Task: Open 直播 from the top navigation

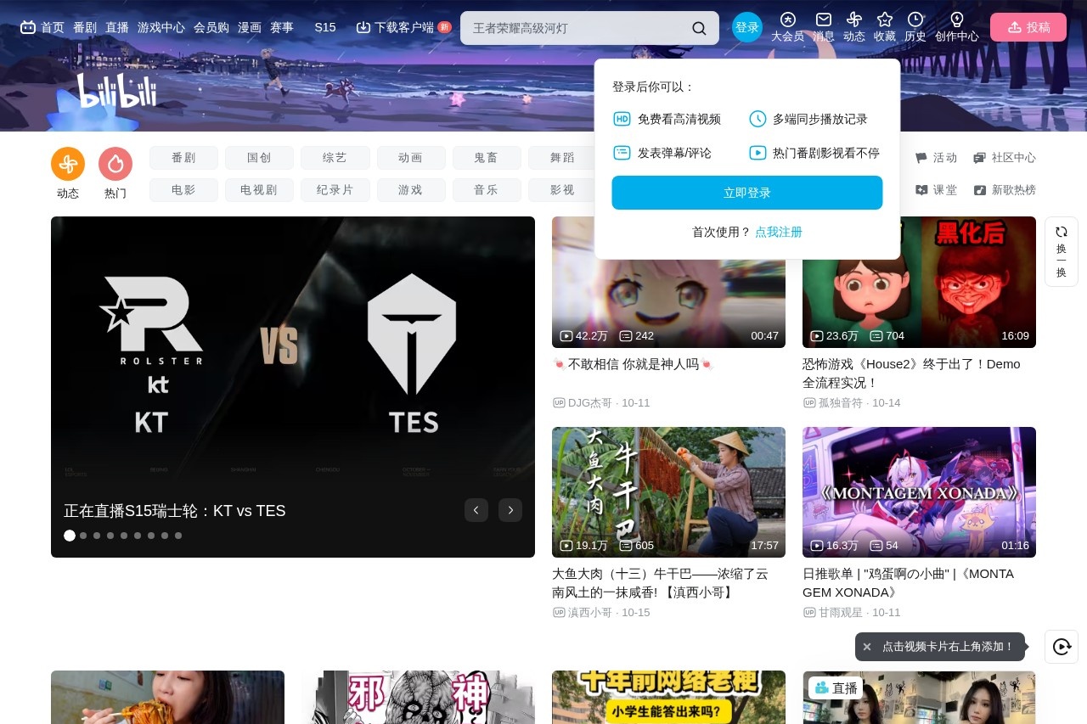Action: tap(116, 27)
